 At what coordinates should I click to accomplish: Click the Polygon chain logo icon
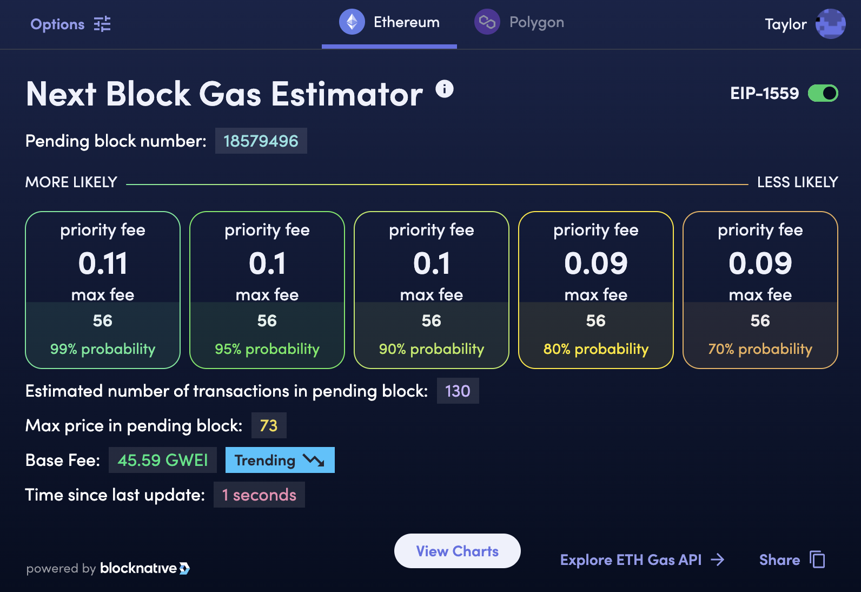[487, 22]
